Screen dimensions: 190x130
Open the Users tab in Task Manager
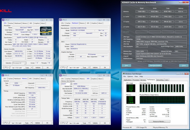167,80
